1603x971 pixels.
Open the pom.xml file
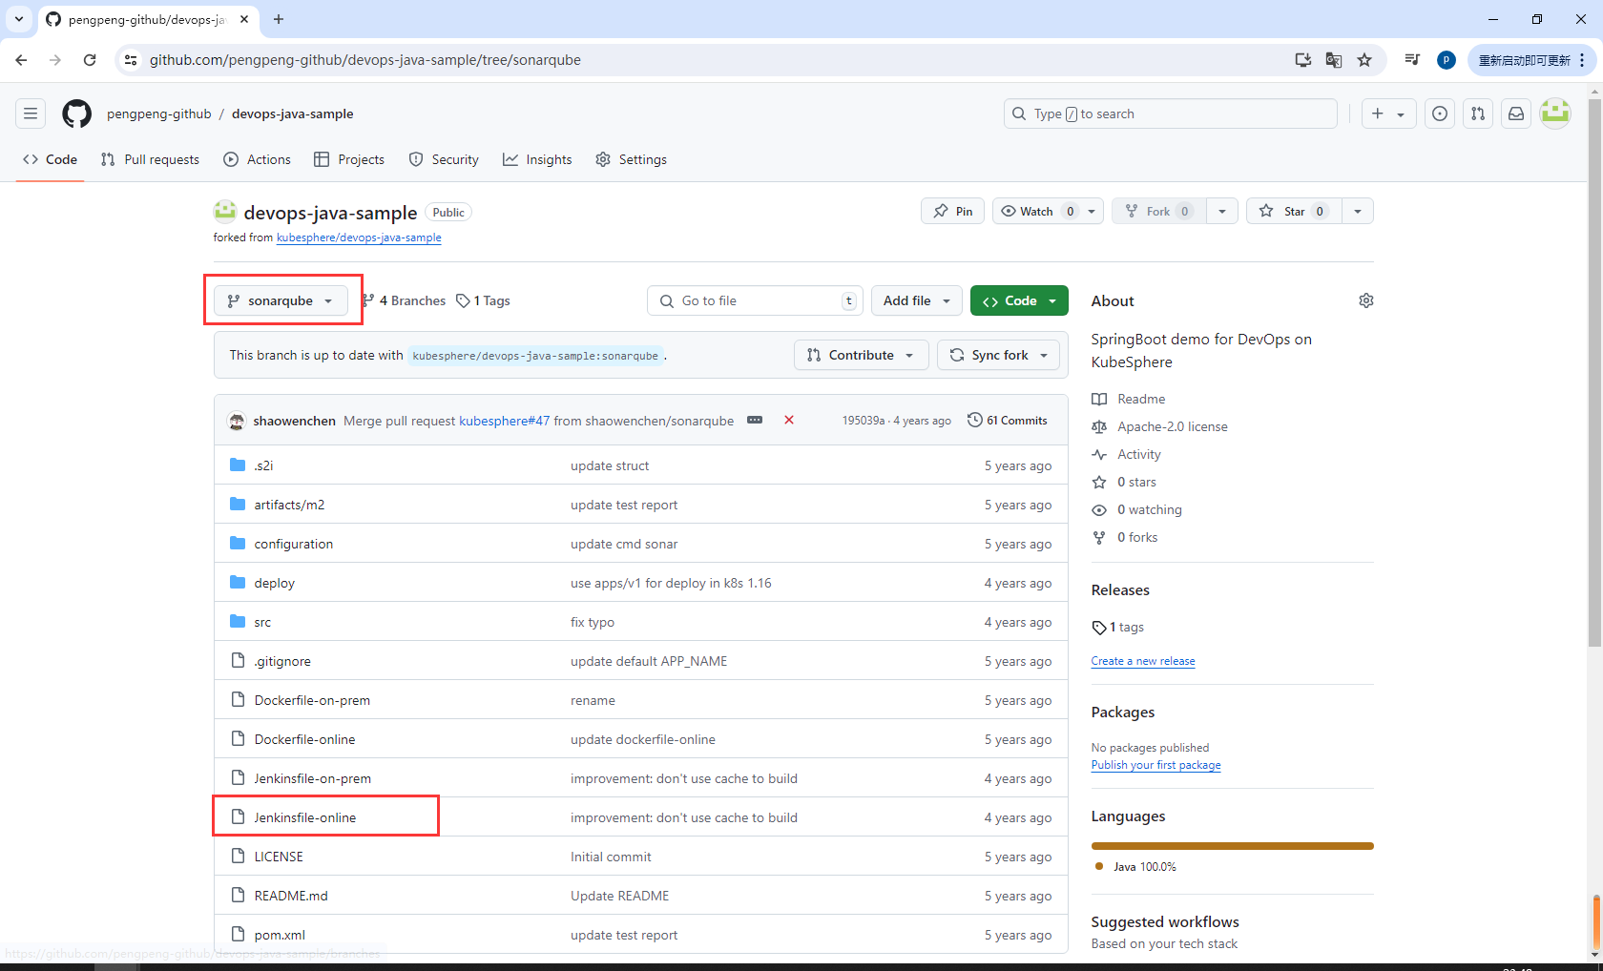tap(280, 935)
